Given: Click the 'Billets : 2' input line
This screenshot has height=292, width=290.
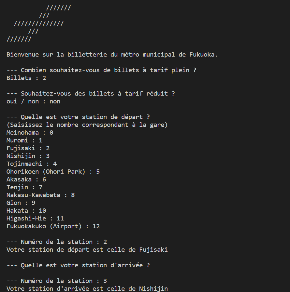Looking at the screenshot, I should pos(26,78).
